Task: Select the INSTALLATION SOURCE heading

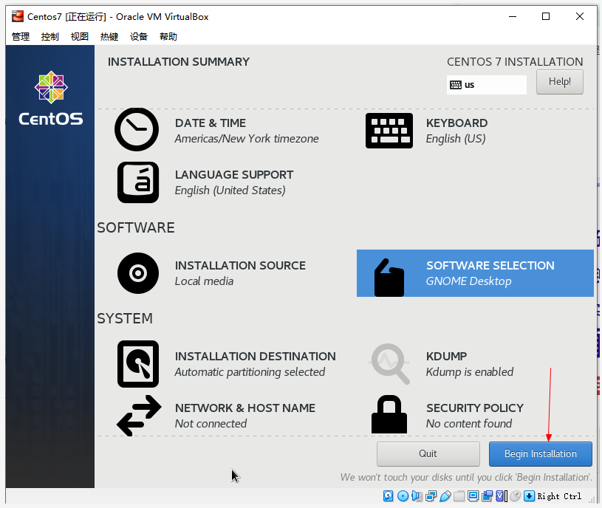Action: pyautogui.click(x=240, y=266)
